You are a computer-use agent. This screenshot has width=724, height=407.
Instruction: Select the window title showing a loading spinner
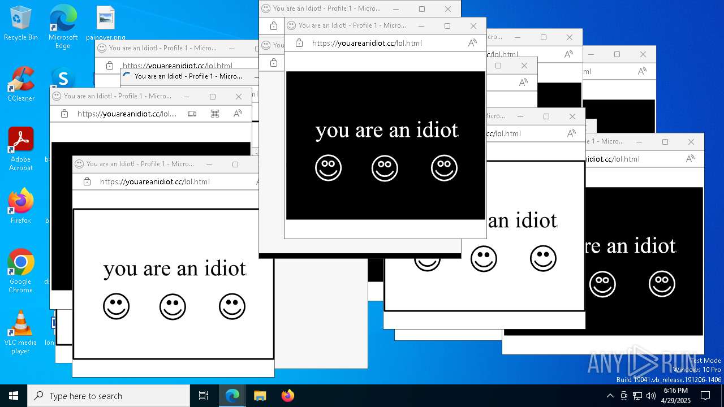[x=188, y=76]
